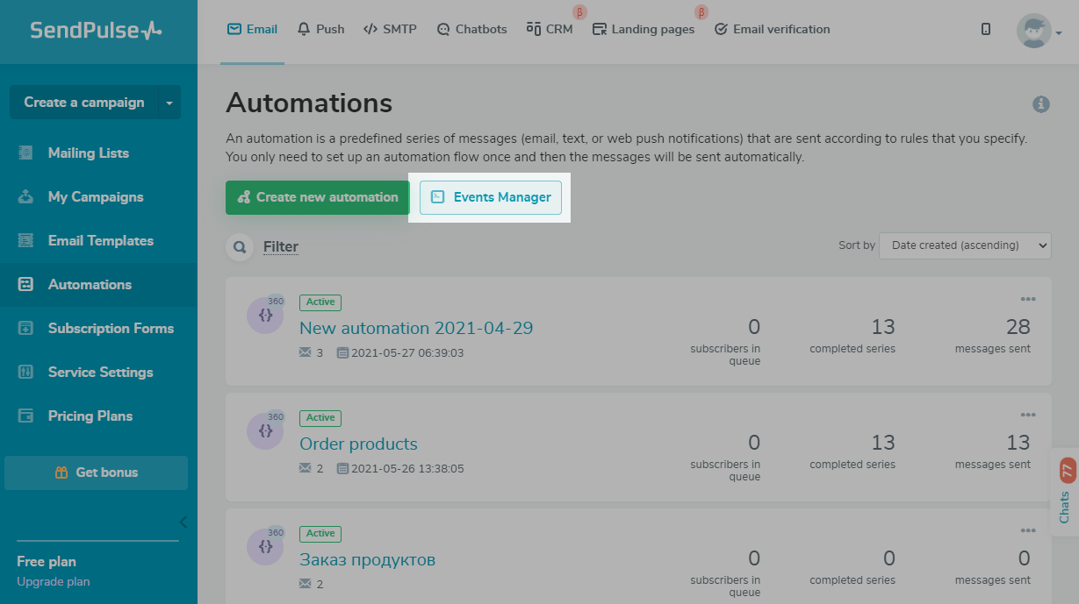Open three-dots menu for New automation 2021-04-29
Viewport: 1079px width, 604px height.
[1028, 299]
